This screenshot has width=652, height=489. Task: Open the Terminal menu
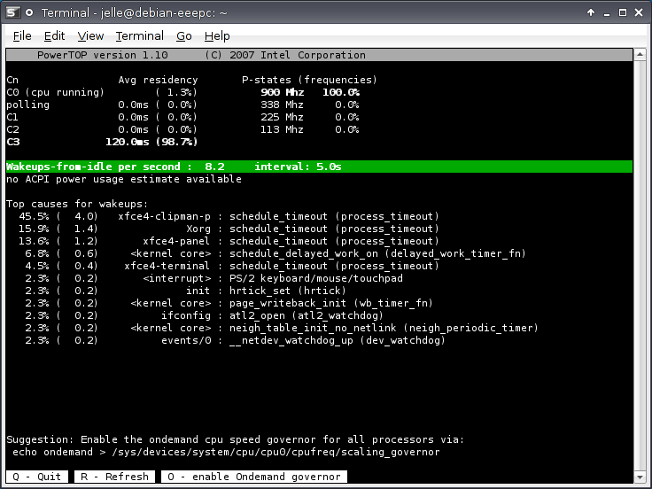tap(139, 36)
